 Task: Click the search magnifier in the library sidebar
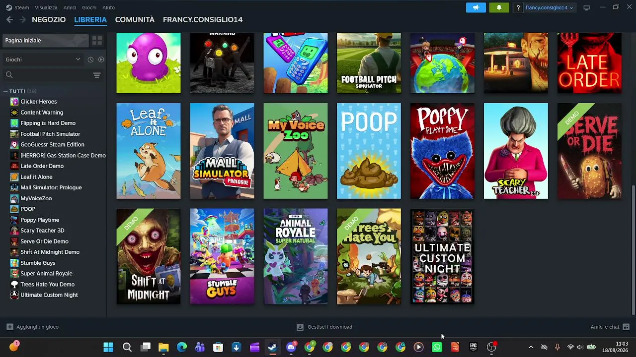9,75
